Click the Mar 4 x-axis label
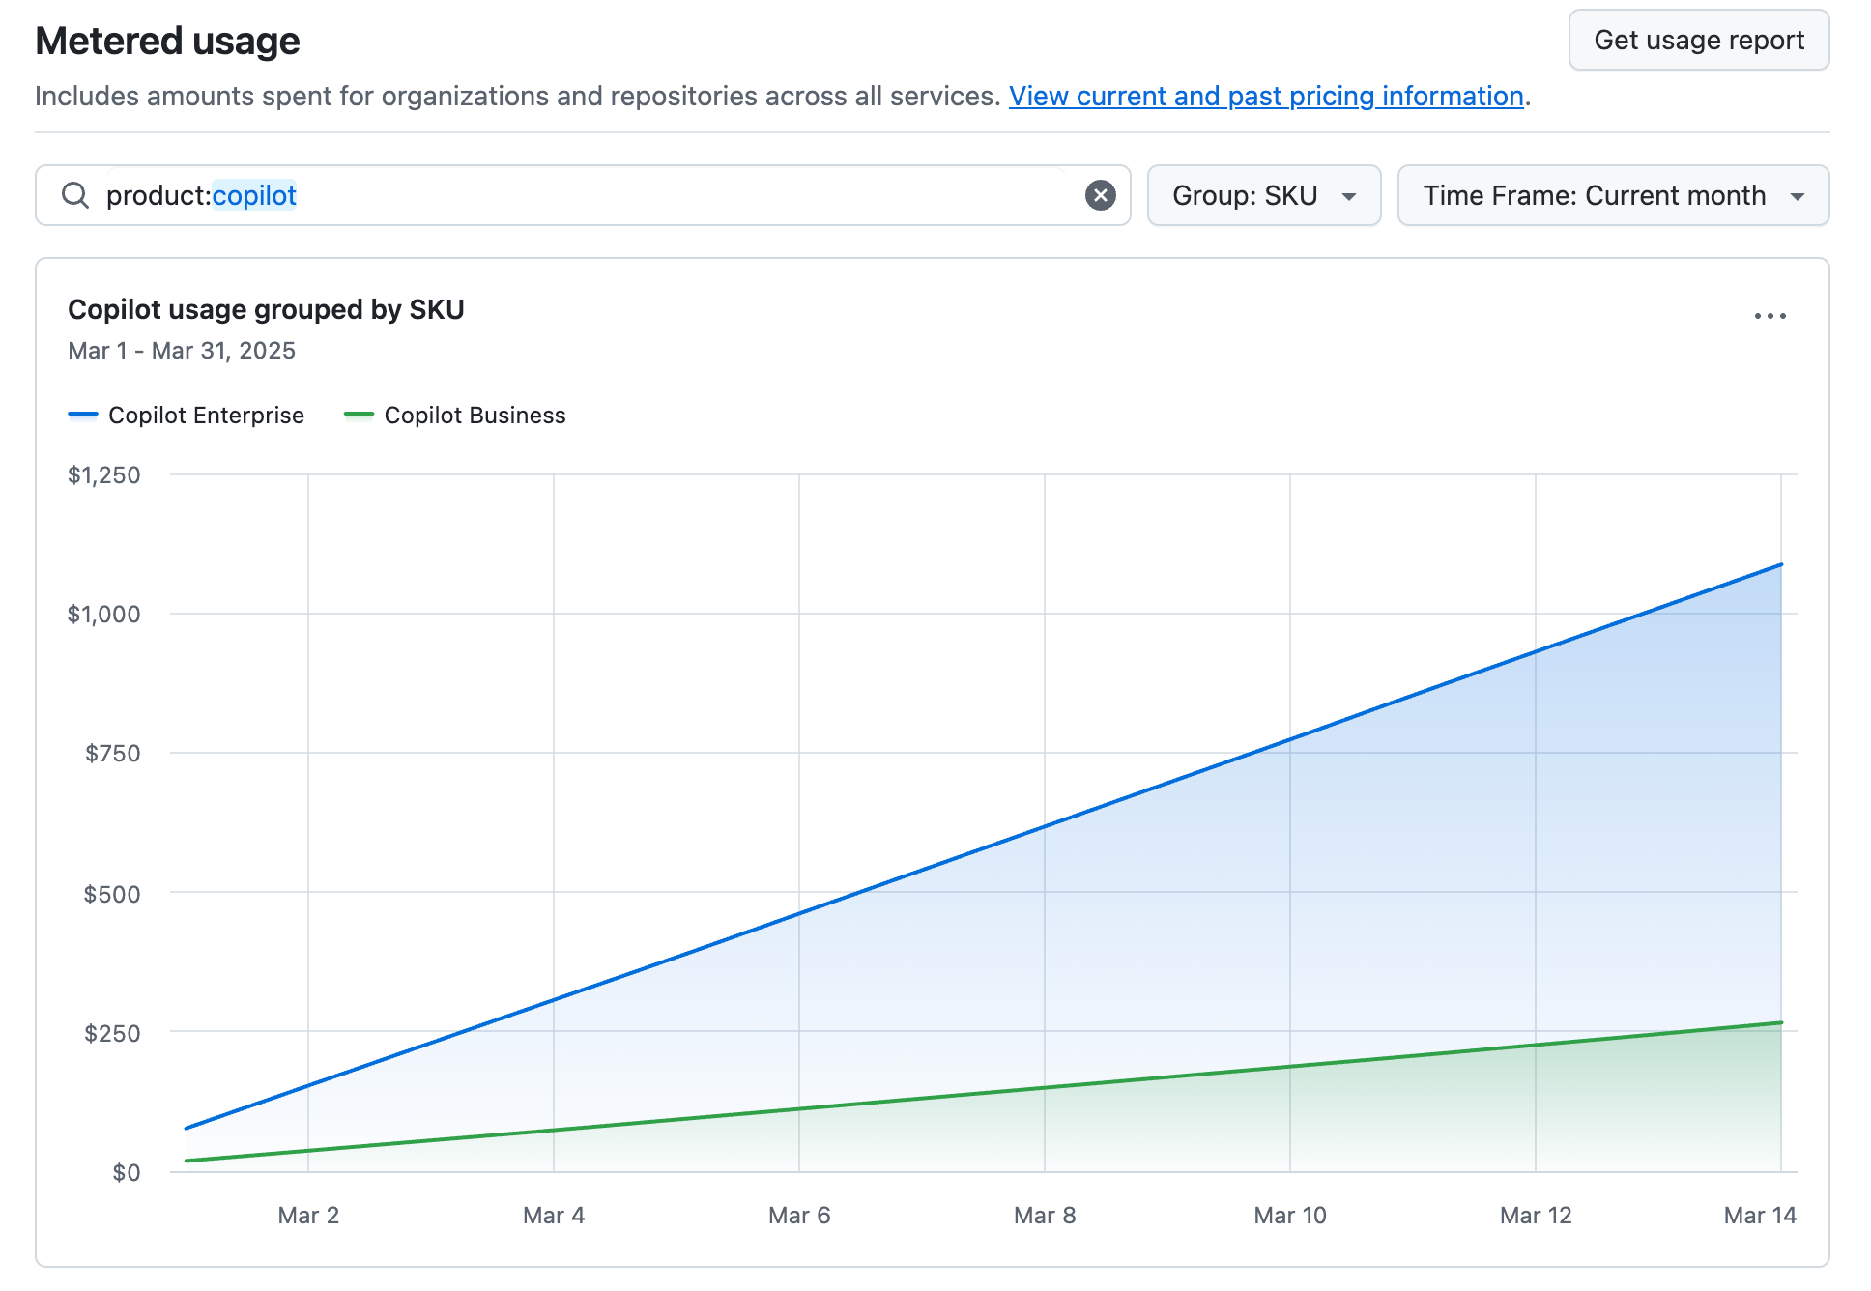Image resolution: width=1871 pixels, height=1291 pixels. tap(554, 1215)
